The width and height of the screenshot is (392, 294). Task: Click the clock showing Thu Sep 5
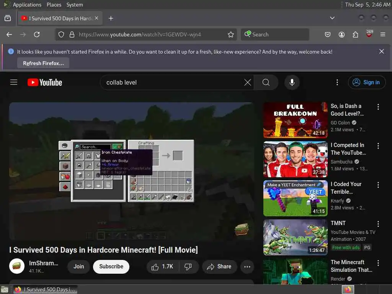point(367,5)
